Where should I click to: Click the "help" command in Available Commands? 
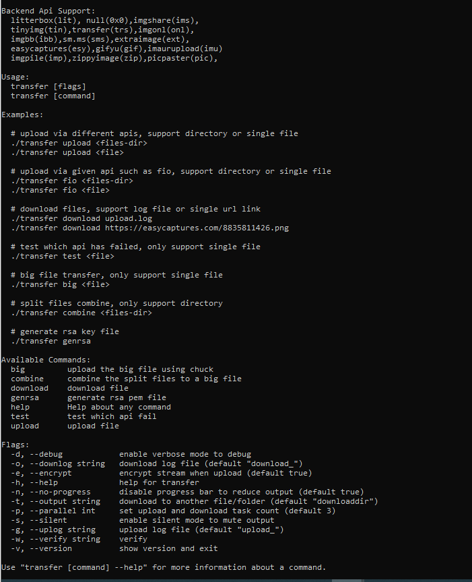coord(20,407)
